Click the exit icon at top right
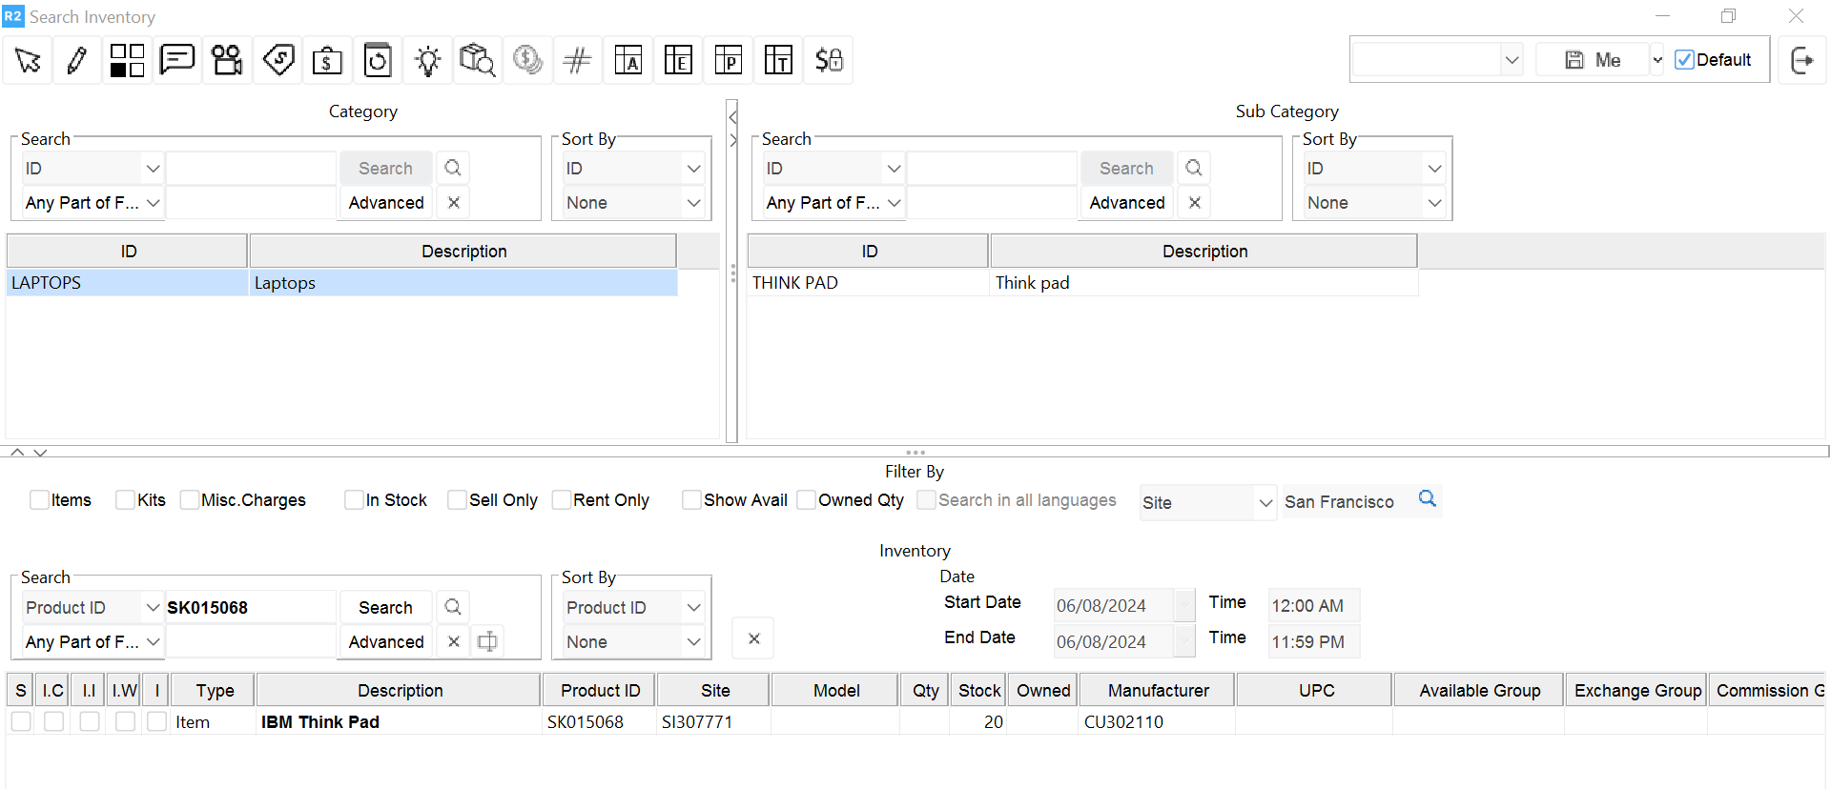 coord(1801,61)
